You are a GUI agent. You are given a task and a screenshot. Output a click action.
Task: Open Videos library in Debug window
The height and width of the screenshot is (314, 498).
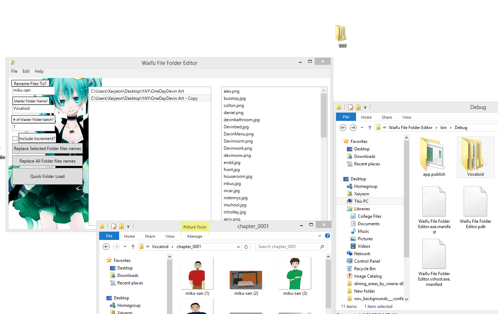364,246
